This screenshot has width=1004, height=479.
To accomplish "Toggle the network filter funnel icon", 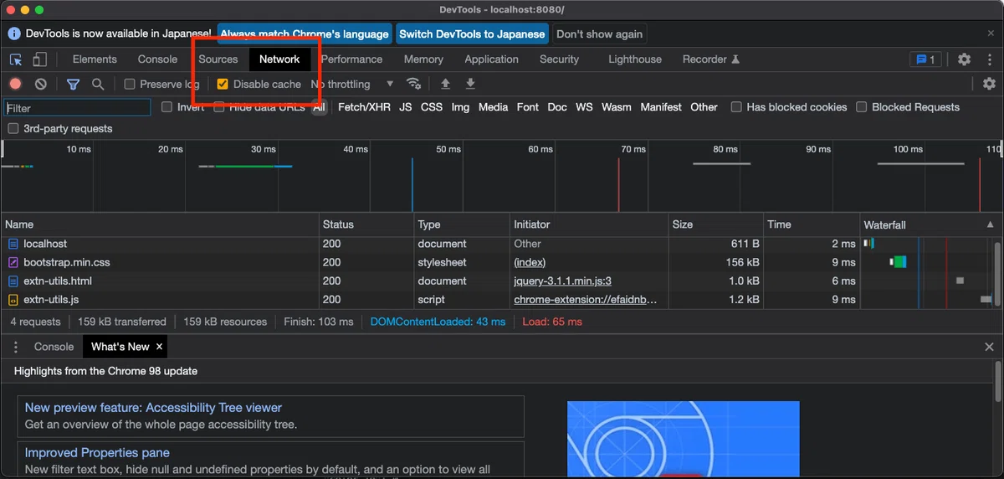I will (x=73, y=84).
